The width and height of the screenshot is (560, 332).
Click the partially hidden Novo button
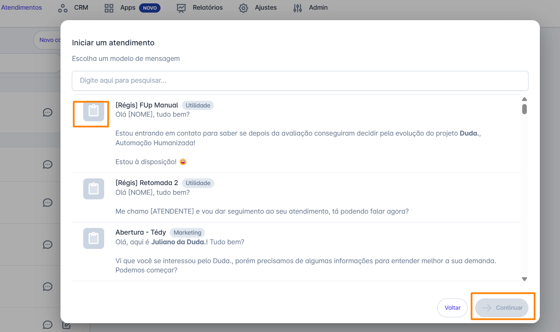point(47,40)
